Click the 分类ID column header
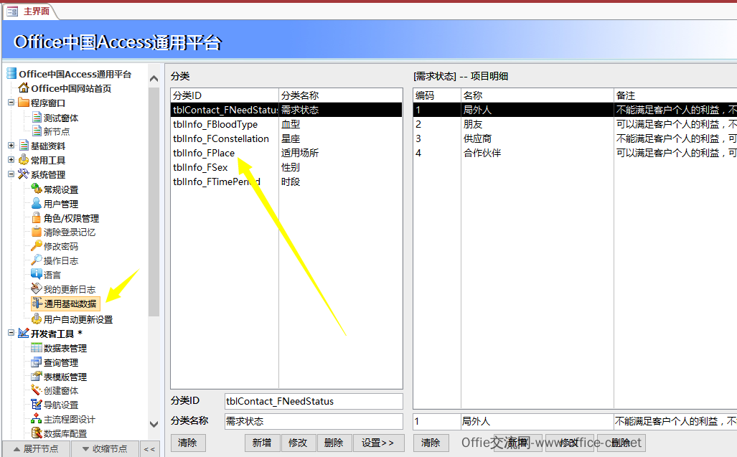 click(225, 95)
